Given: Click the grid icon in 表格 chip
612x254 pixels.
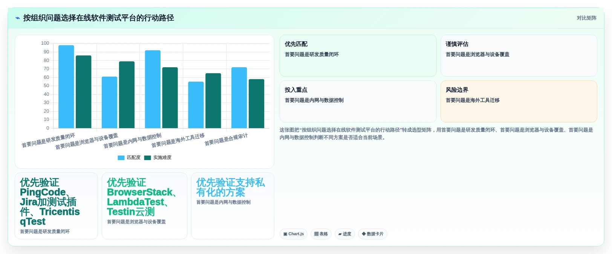Looking at the screenshot, I should 316,234.
